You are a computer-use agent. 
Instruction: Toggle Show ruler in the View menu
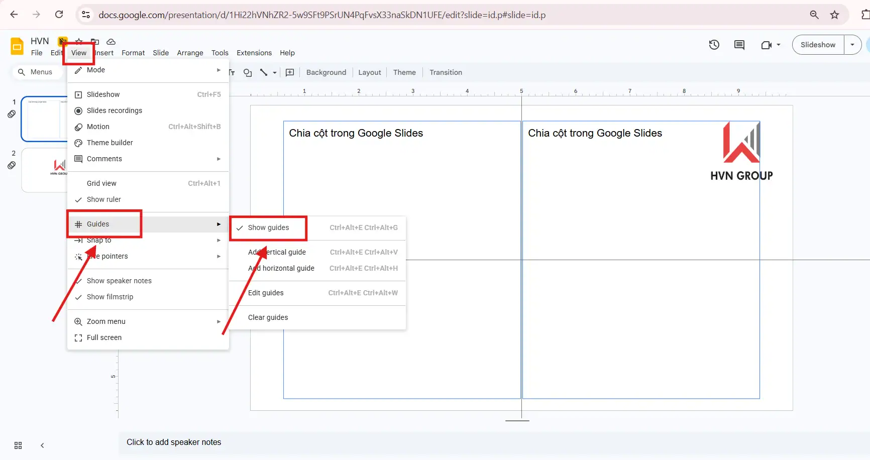(103, 199)
